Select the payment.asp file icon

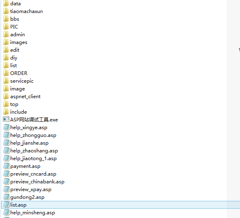pos(6,166)
